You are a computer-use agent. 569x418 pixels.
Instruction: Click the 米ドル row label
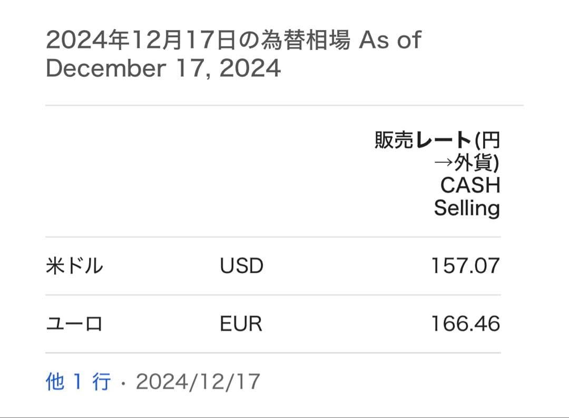[74, 266]
